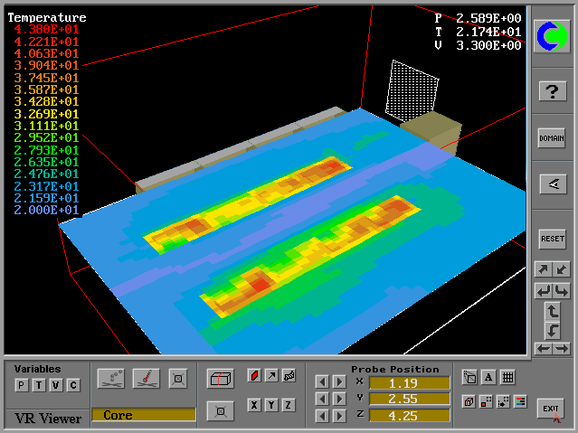The width and height of the screenshot is (578, 433).
Task: Click the 3D domain box outline icon
Action: [x=220, y=378]
